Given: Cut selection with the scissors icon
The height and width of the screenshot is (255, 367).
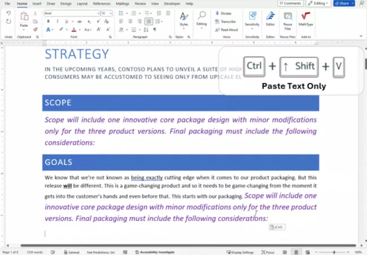Looking at the screenshot, I should pyautogui.click(x=36, y=14).
